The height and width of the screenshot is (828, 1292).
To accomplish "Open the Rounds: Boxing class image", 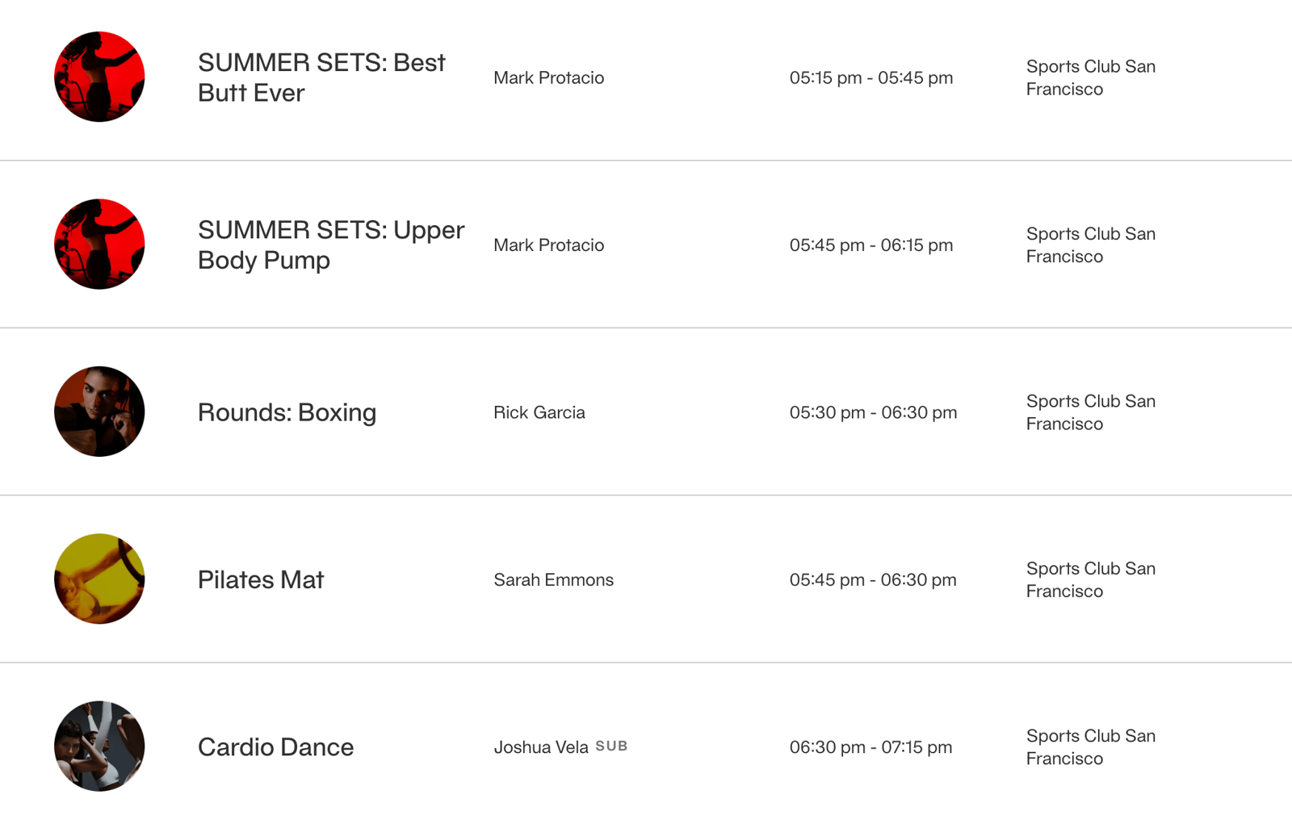I will click(x=99, y=412).
